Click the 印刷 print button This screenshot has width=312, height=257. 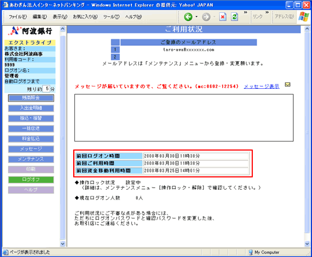(31, 169)
